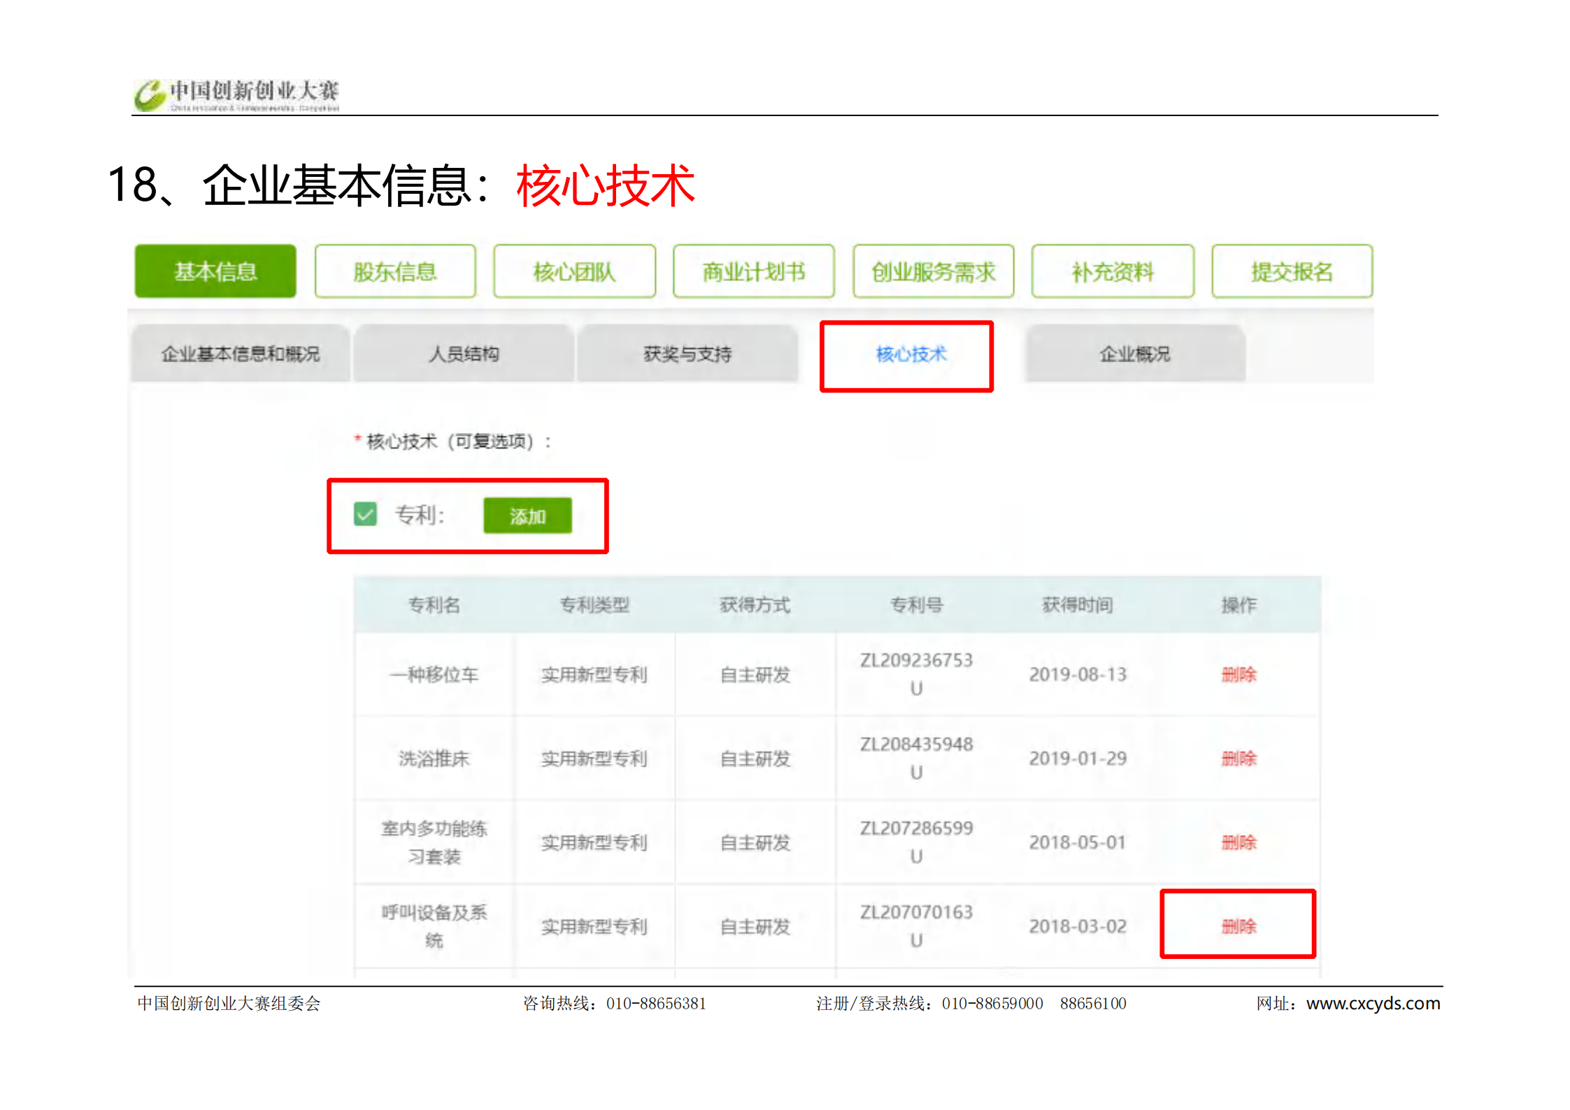Click the www.cxcyds.com website link
This screenshot has width=1570, height=1110.
[1373, 1003]
